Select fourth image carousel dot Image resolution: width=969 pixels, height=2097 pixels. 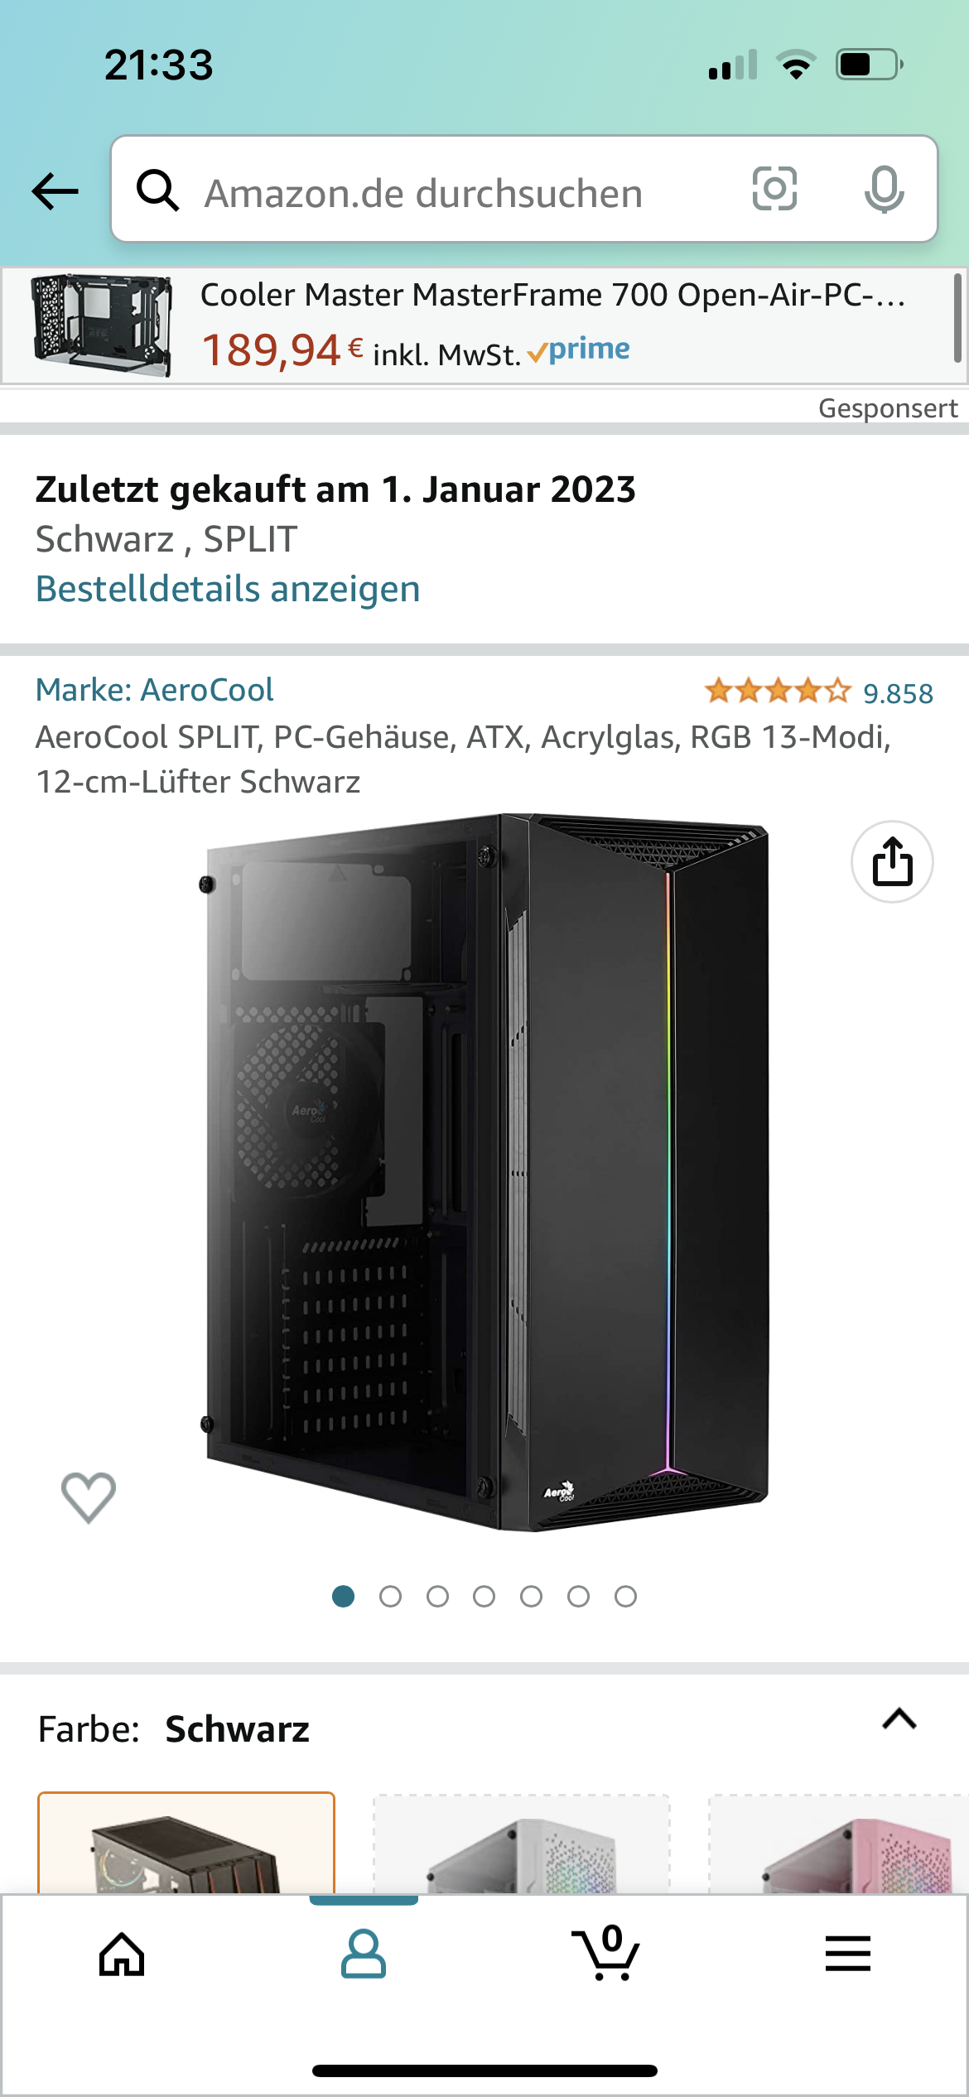(x=485, y=1596)
